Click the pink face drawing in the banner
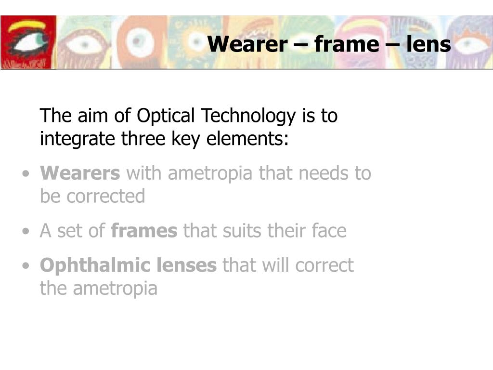The height and width of the screenshot is (370, 493). [361, 42]
